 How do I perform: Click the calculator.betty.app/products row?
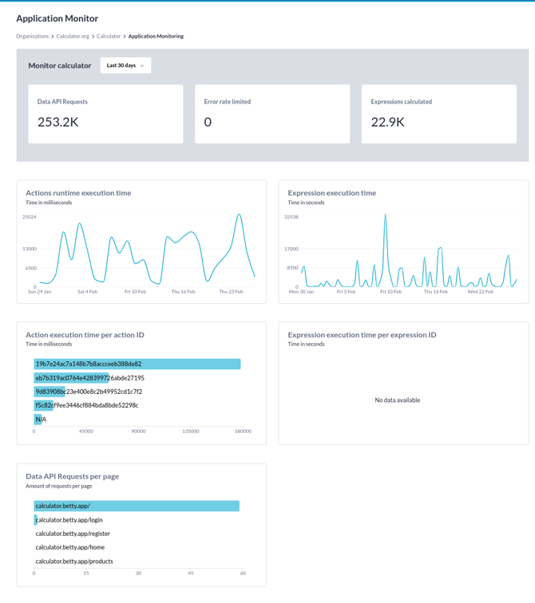click(74, 562)
